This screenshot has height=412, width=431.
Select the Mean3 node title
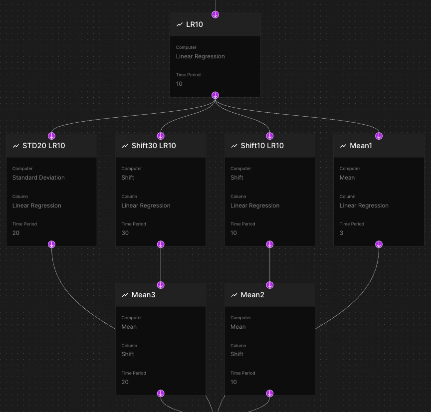144,295
